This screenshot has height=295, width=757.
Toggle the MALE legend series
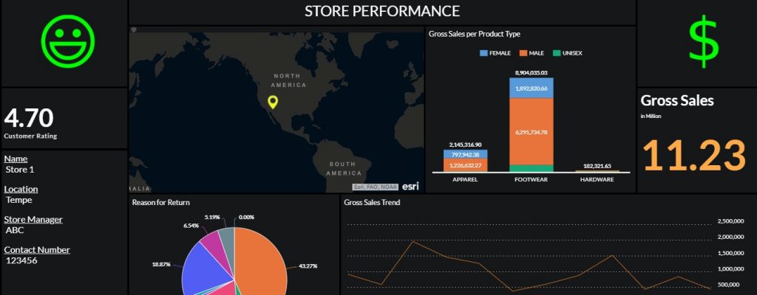click(x=532, y=53)
